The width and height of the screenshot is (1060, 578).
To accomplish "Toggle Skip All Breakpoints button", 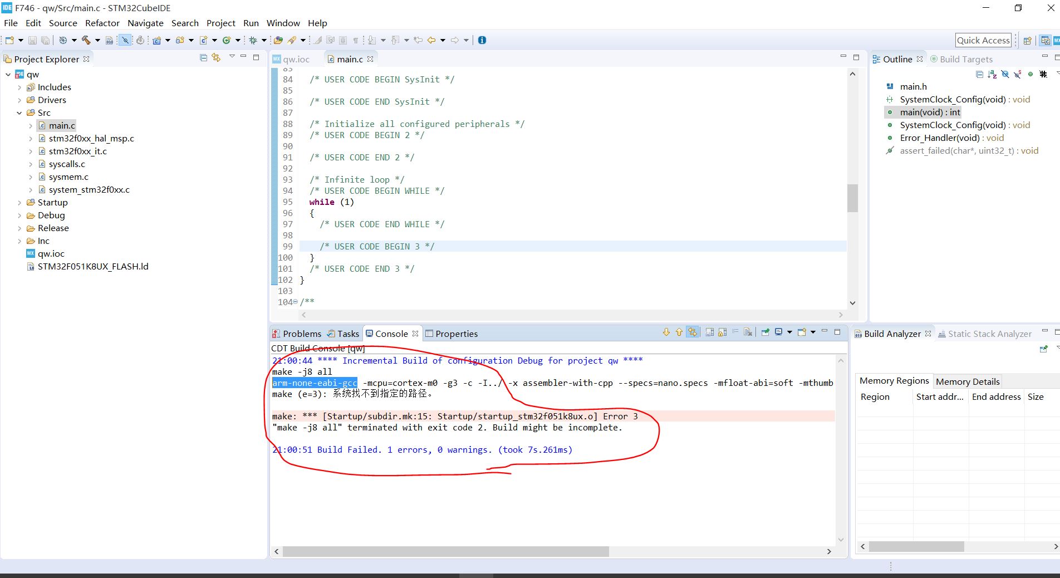I will pyautogui.click(x=125, y=40).
